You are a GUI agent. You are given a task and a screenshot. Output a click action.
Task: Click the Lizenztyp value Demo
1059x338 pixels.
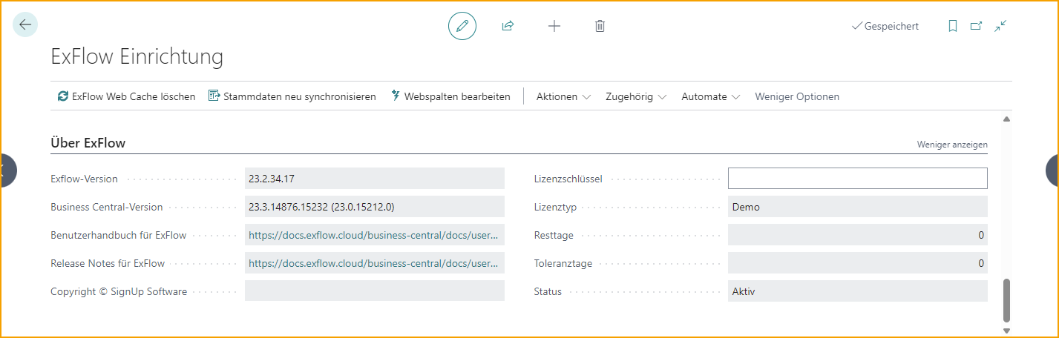point(857,207)
